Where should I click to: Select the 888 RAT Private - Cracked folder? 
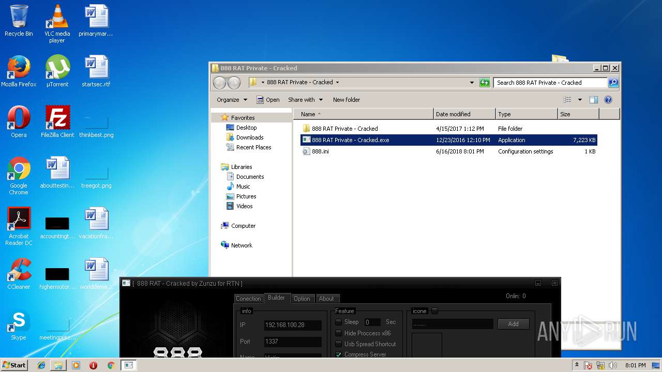point(345,129)
